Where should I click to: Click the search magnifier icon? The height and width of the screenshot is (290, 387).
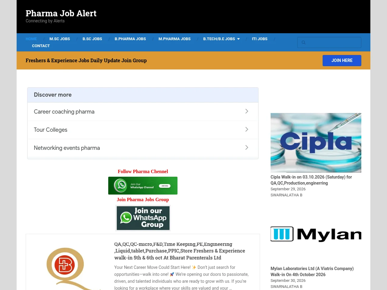(304, 43)
